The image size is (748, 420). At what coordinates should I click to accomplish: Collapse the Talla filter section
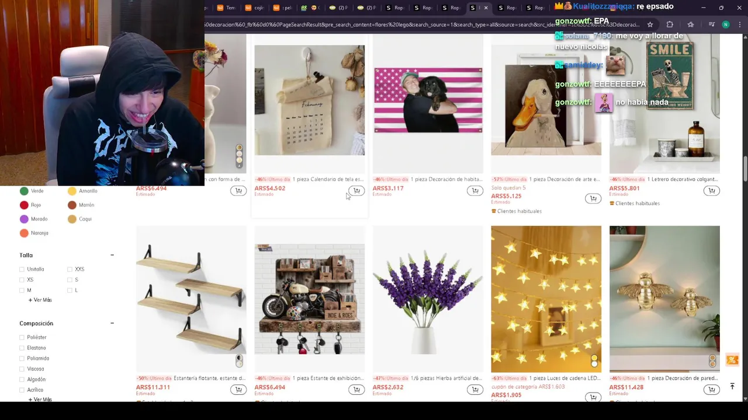click(x=112, y=255)
